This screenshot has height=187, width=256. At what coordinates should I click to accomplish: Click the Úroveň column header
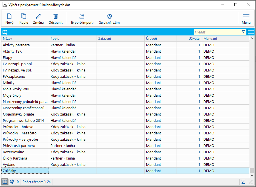[160, 39]
